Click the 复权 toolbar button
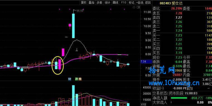 [84, 2]
